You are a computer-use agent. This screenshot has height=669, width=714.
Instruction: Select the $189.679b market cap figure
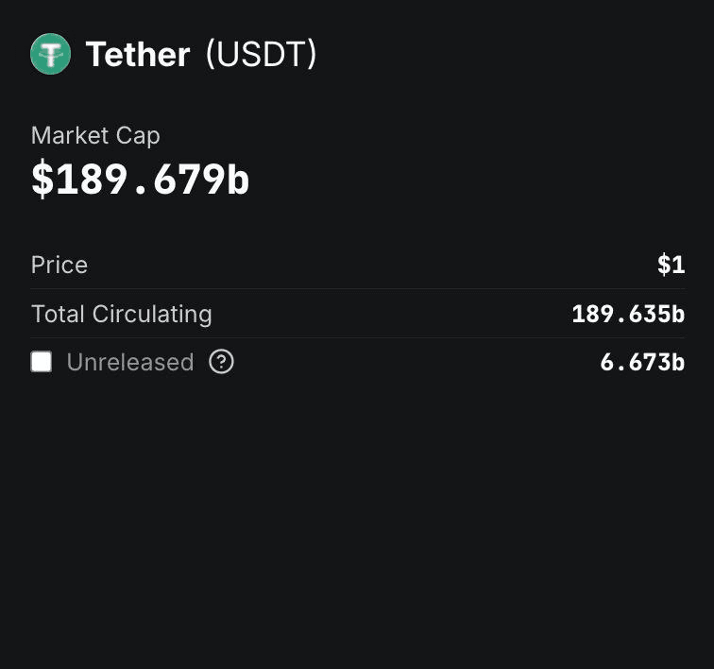pyautogui.click(x=140, y=180)
